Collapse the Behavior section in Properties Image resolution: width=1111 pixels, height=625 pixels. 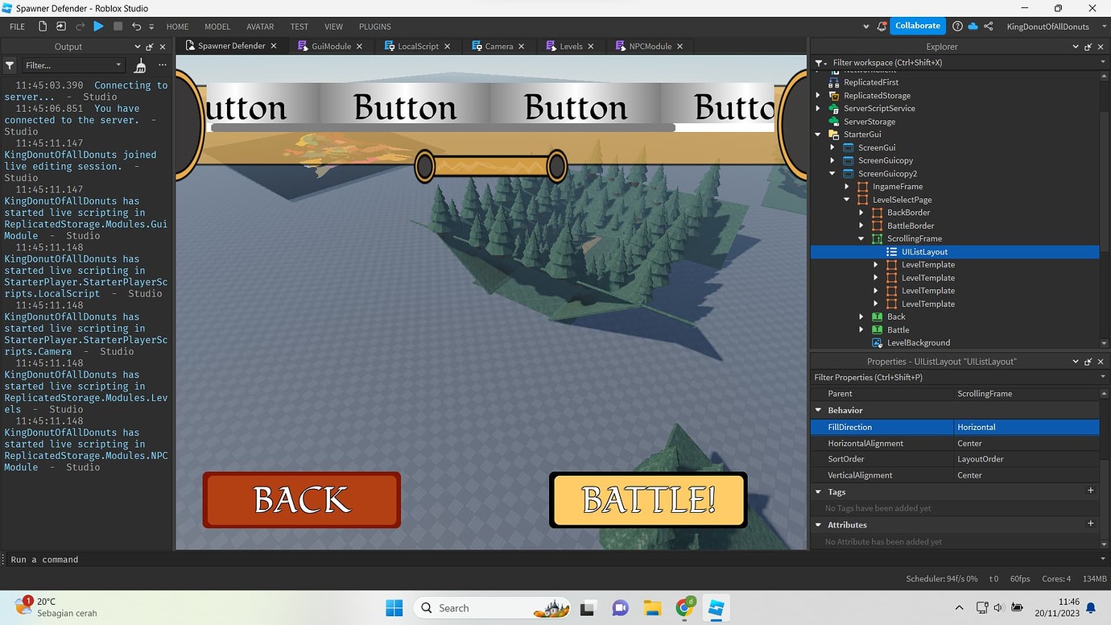pyautogui.click(x=819, y=410)
